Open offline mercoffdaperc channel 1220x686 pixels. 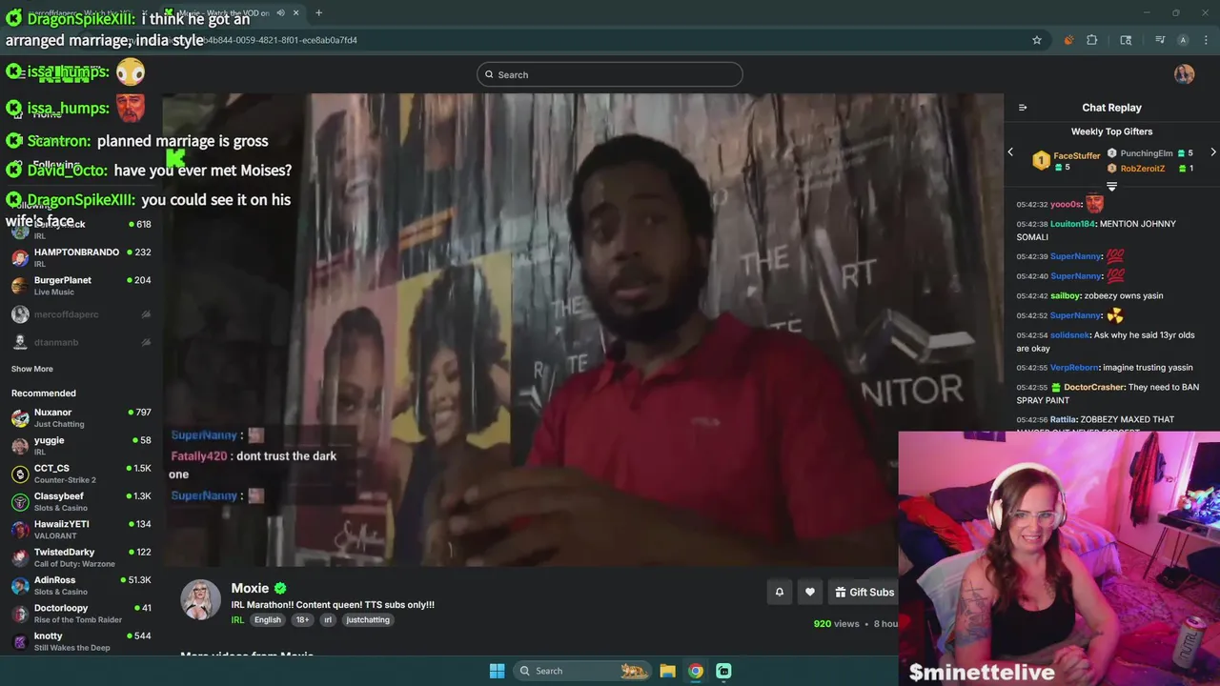coord(81,314)
